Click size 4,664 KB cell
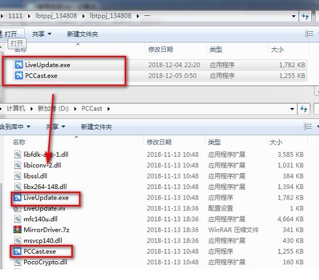Image resolution: width=319 pixels, height=280 pixels. [290, 219]
